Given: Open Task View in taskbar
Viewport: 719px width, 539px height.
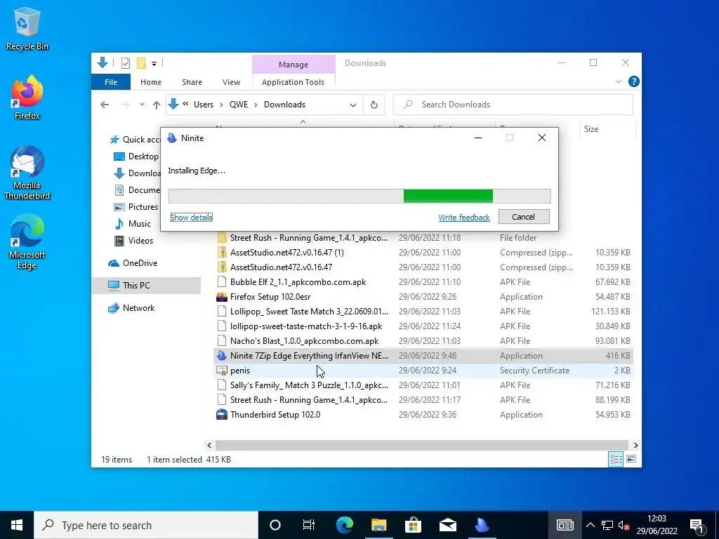Looking at the screenshot, I should tap(309, 525).
